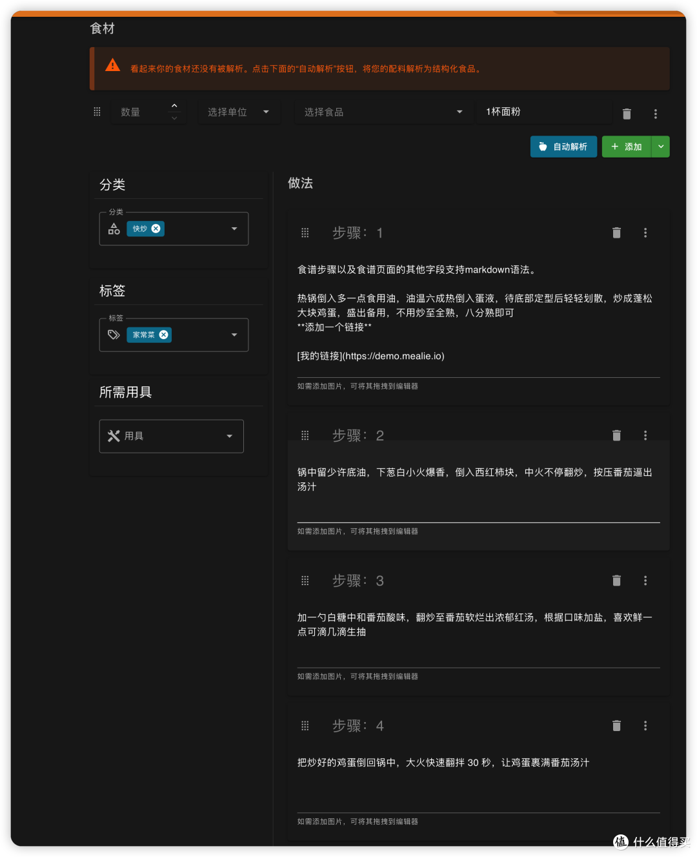Click the 所需用具 section heading
This screenshot has width=697, height=857.
(x=125, y=392)
